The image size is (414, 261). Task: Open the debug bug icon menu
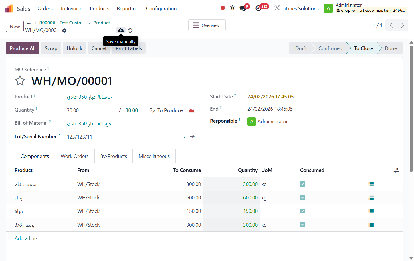232,8
